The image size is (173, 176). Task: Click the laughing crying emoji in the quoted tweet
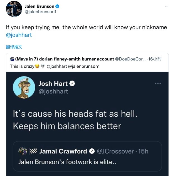tap(37, 66)
